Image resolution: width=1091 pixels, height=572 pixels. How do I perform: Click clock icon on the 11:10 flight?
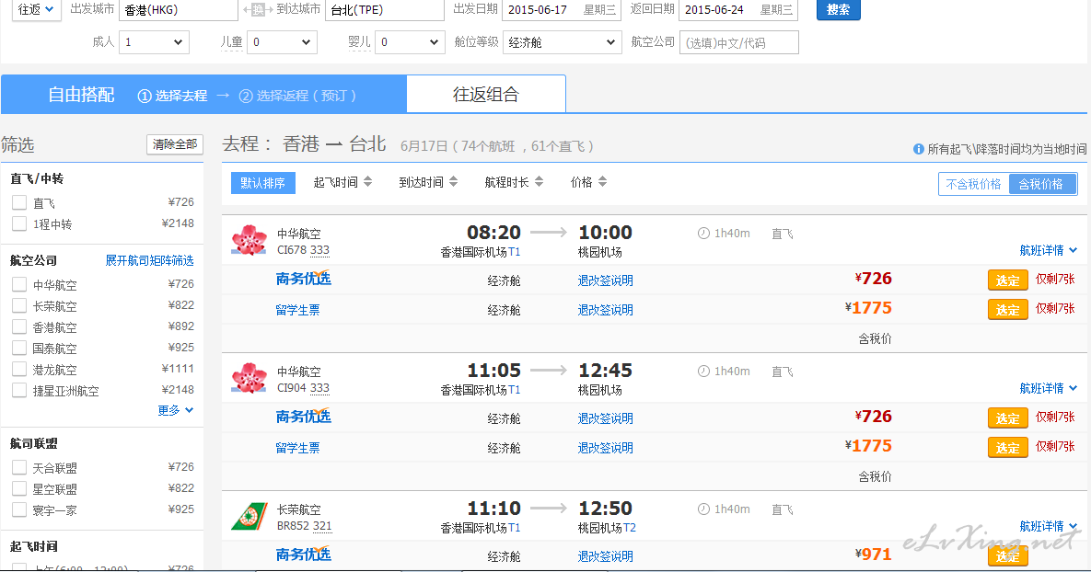[703, 509]
